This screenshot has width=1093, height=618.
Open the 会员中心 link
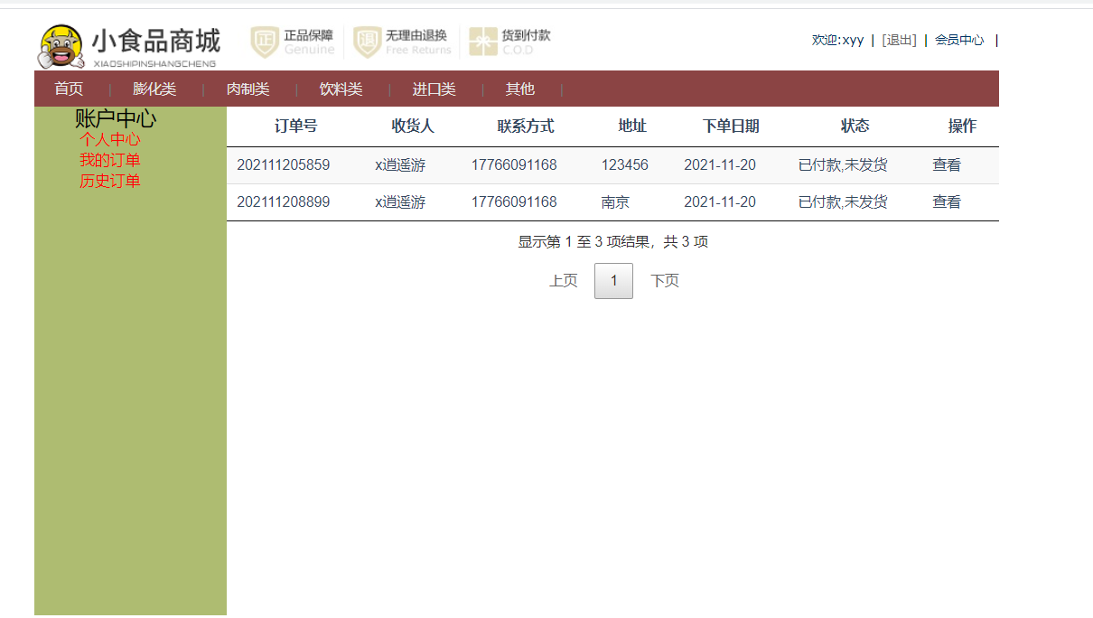[959, 40]
